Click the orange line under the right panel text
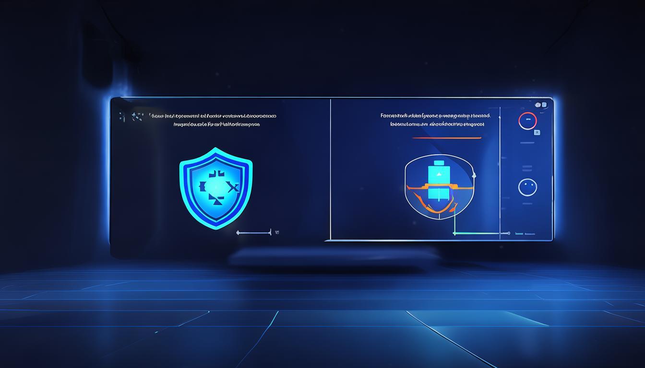This screenshot has height=368, width=645. point(446,138)
